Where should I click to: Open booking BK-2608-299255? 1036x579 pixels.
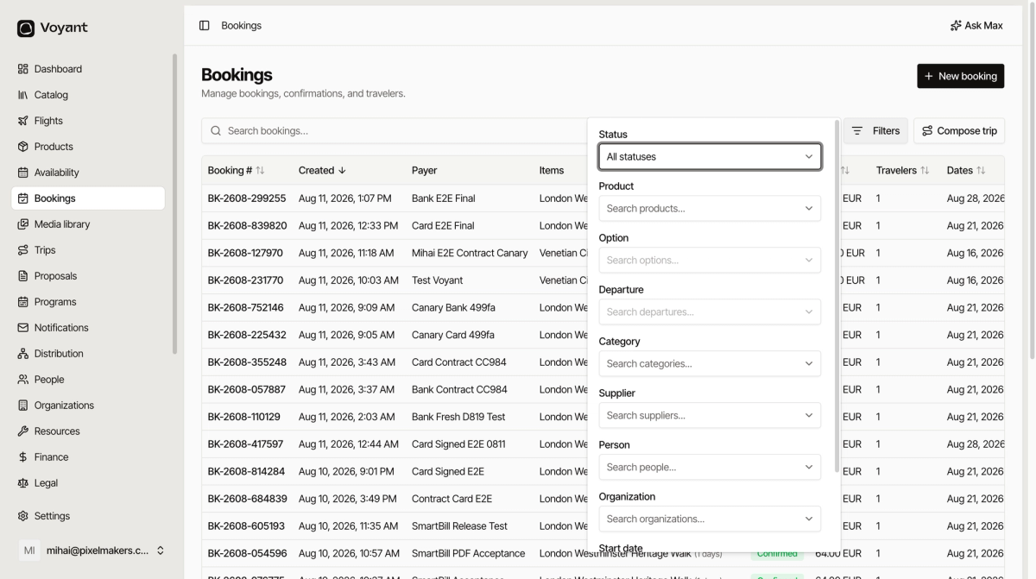(x=247, y=198)
